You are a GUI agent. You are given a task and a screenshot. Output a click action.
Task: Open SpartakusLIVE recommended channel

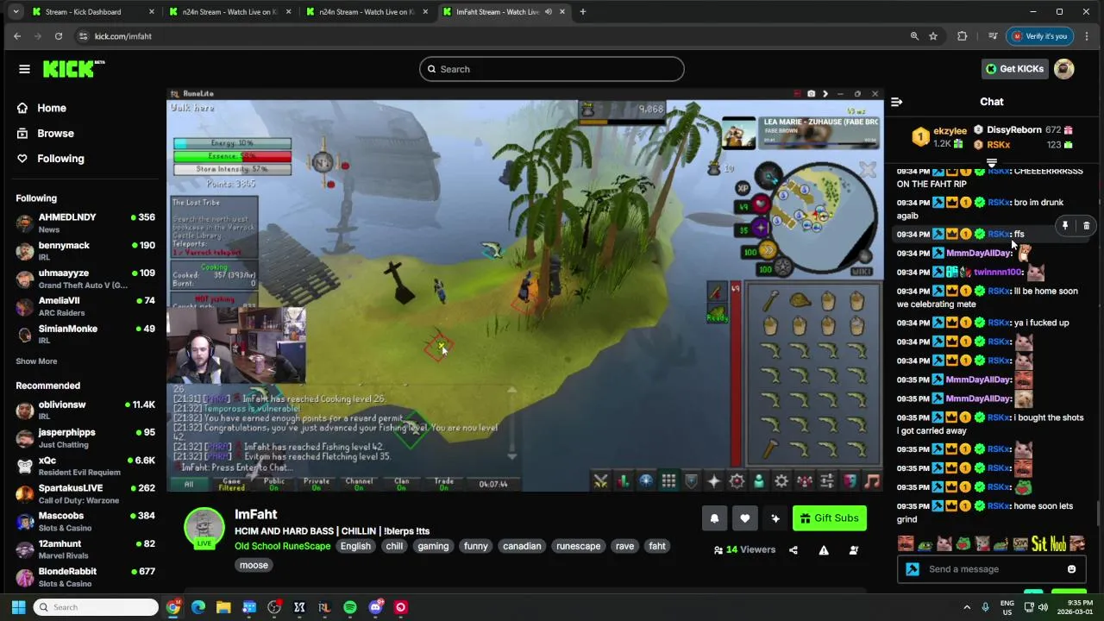[85, 493]
